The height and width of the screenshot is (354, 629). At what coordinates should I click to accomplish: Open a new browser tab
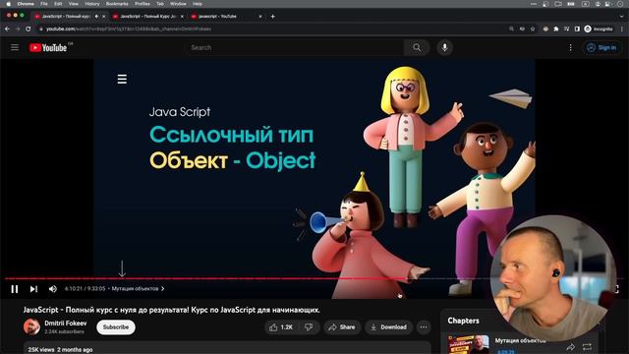coord(273,17)
